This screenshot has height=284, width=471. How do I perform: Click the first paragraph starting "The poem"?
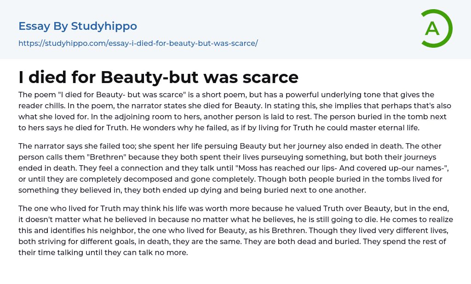(225, 111)
